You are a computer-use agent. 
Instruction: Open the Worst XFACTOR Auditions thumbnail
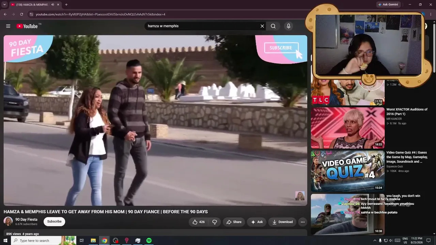pos(348,128)
